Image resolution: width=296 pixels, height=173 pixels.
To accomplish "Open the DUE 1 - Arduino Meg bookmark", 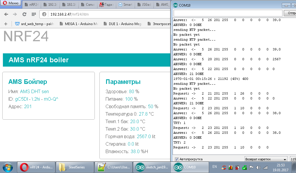I will click(x=123, y=24).
